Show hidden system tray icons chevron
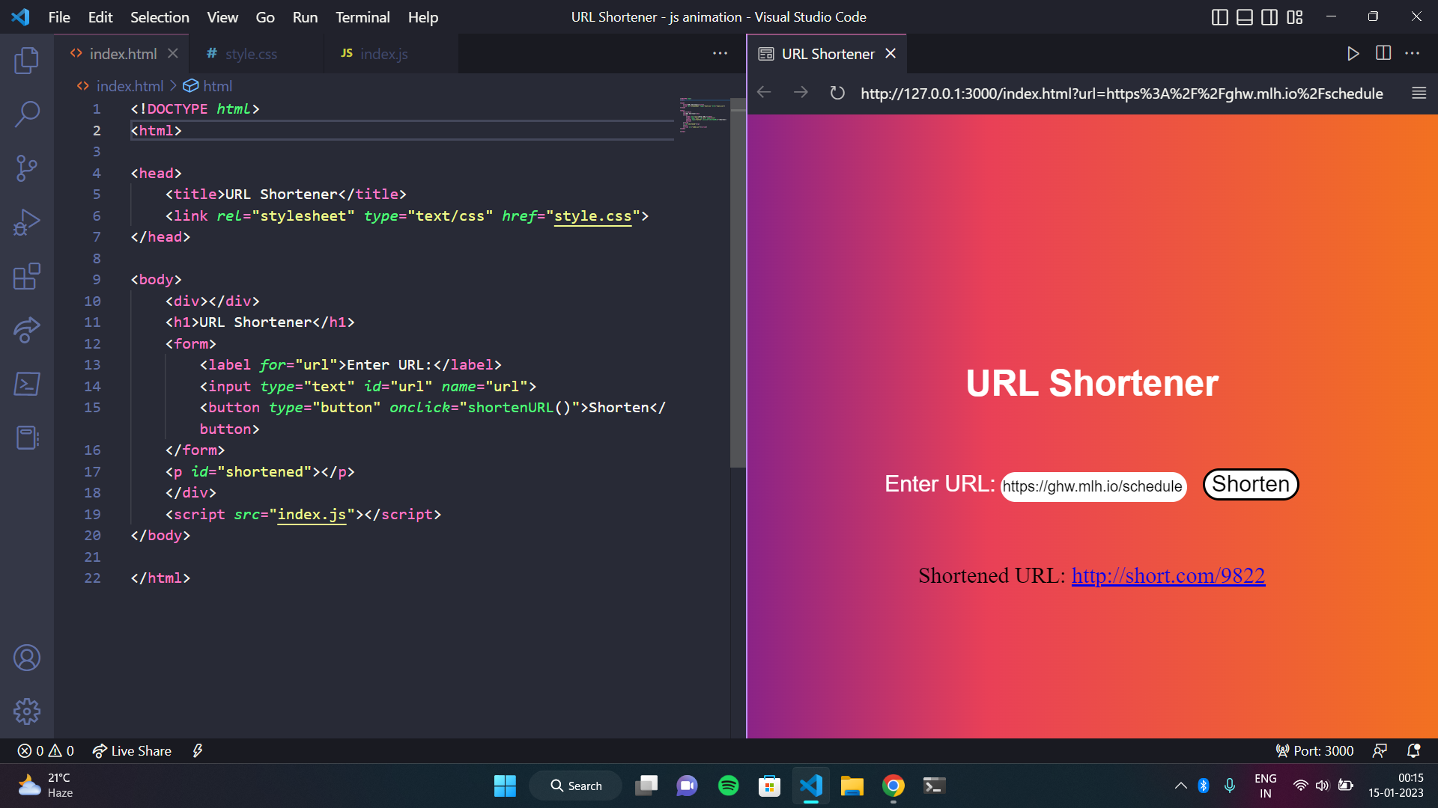Screen dimensions: 1438x808 [1180, 786]
